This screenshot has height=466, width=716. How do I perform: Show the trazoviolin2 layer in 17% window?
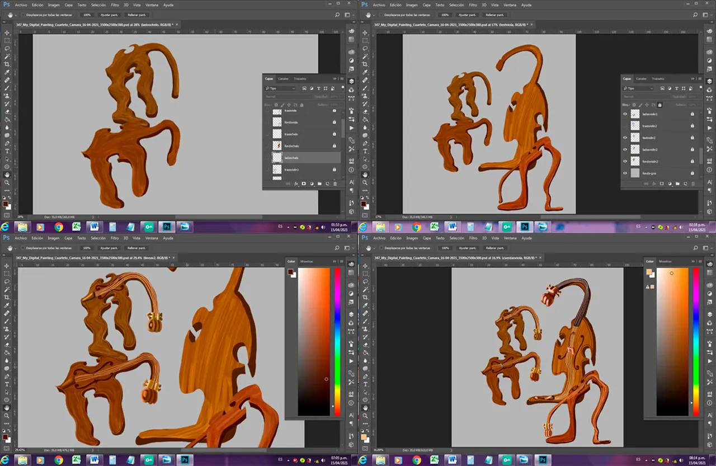pyautogui.click(x=625, y=126)
